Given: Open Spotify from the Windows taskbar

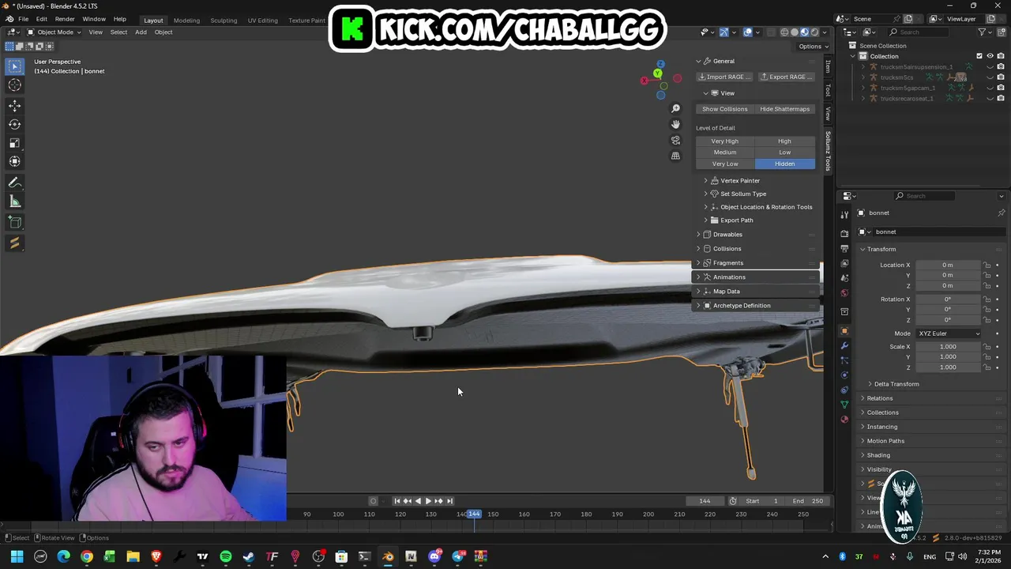Looking at the screenshot, I should (x=226, y=556).
